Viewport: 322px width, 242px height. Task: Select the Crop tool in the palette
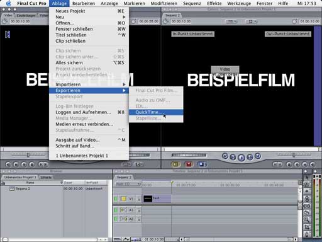pos(307,227)
